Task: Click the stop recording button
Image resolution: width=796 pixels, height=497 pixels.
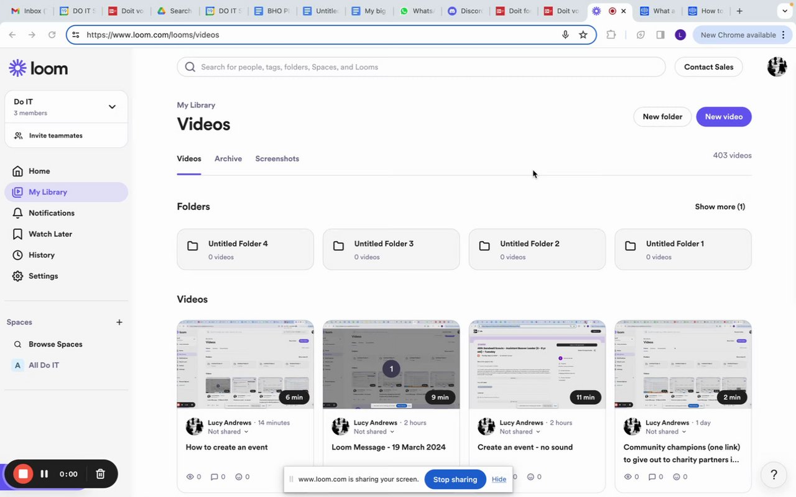Action: 23,474
